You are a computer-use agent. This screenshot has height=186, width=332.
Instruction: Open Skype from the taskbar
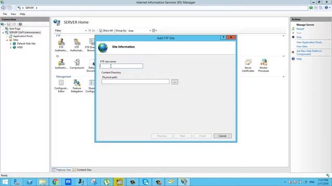click(x=145, y=182)
